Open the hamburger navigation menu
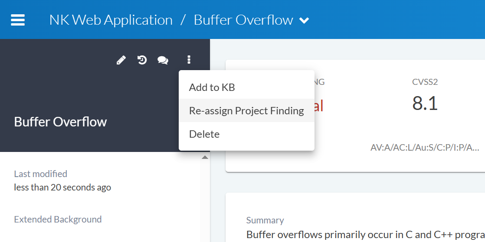This screenshot has width=485, height=242. pos(18,20)
